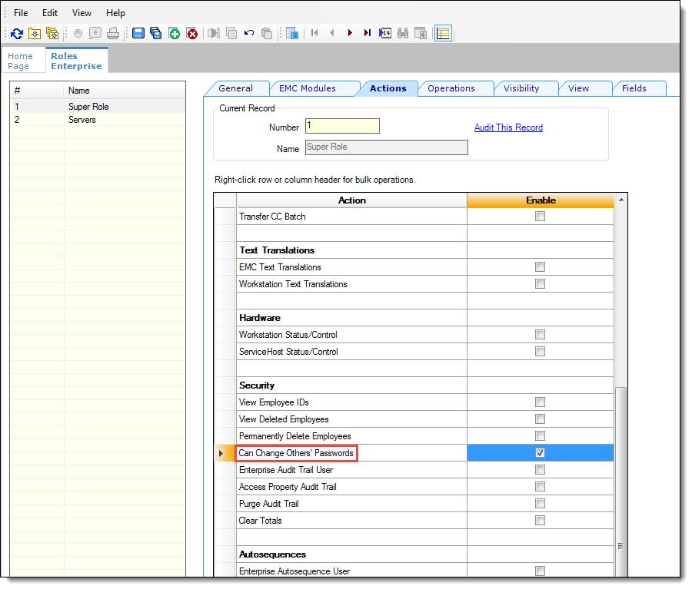Click the Action column header
Image resolution: width=692 pixels, height=589 pixels.
tap(351, 200)
